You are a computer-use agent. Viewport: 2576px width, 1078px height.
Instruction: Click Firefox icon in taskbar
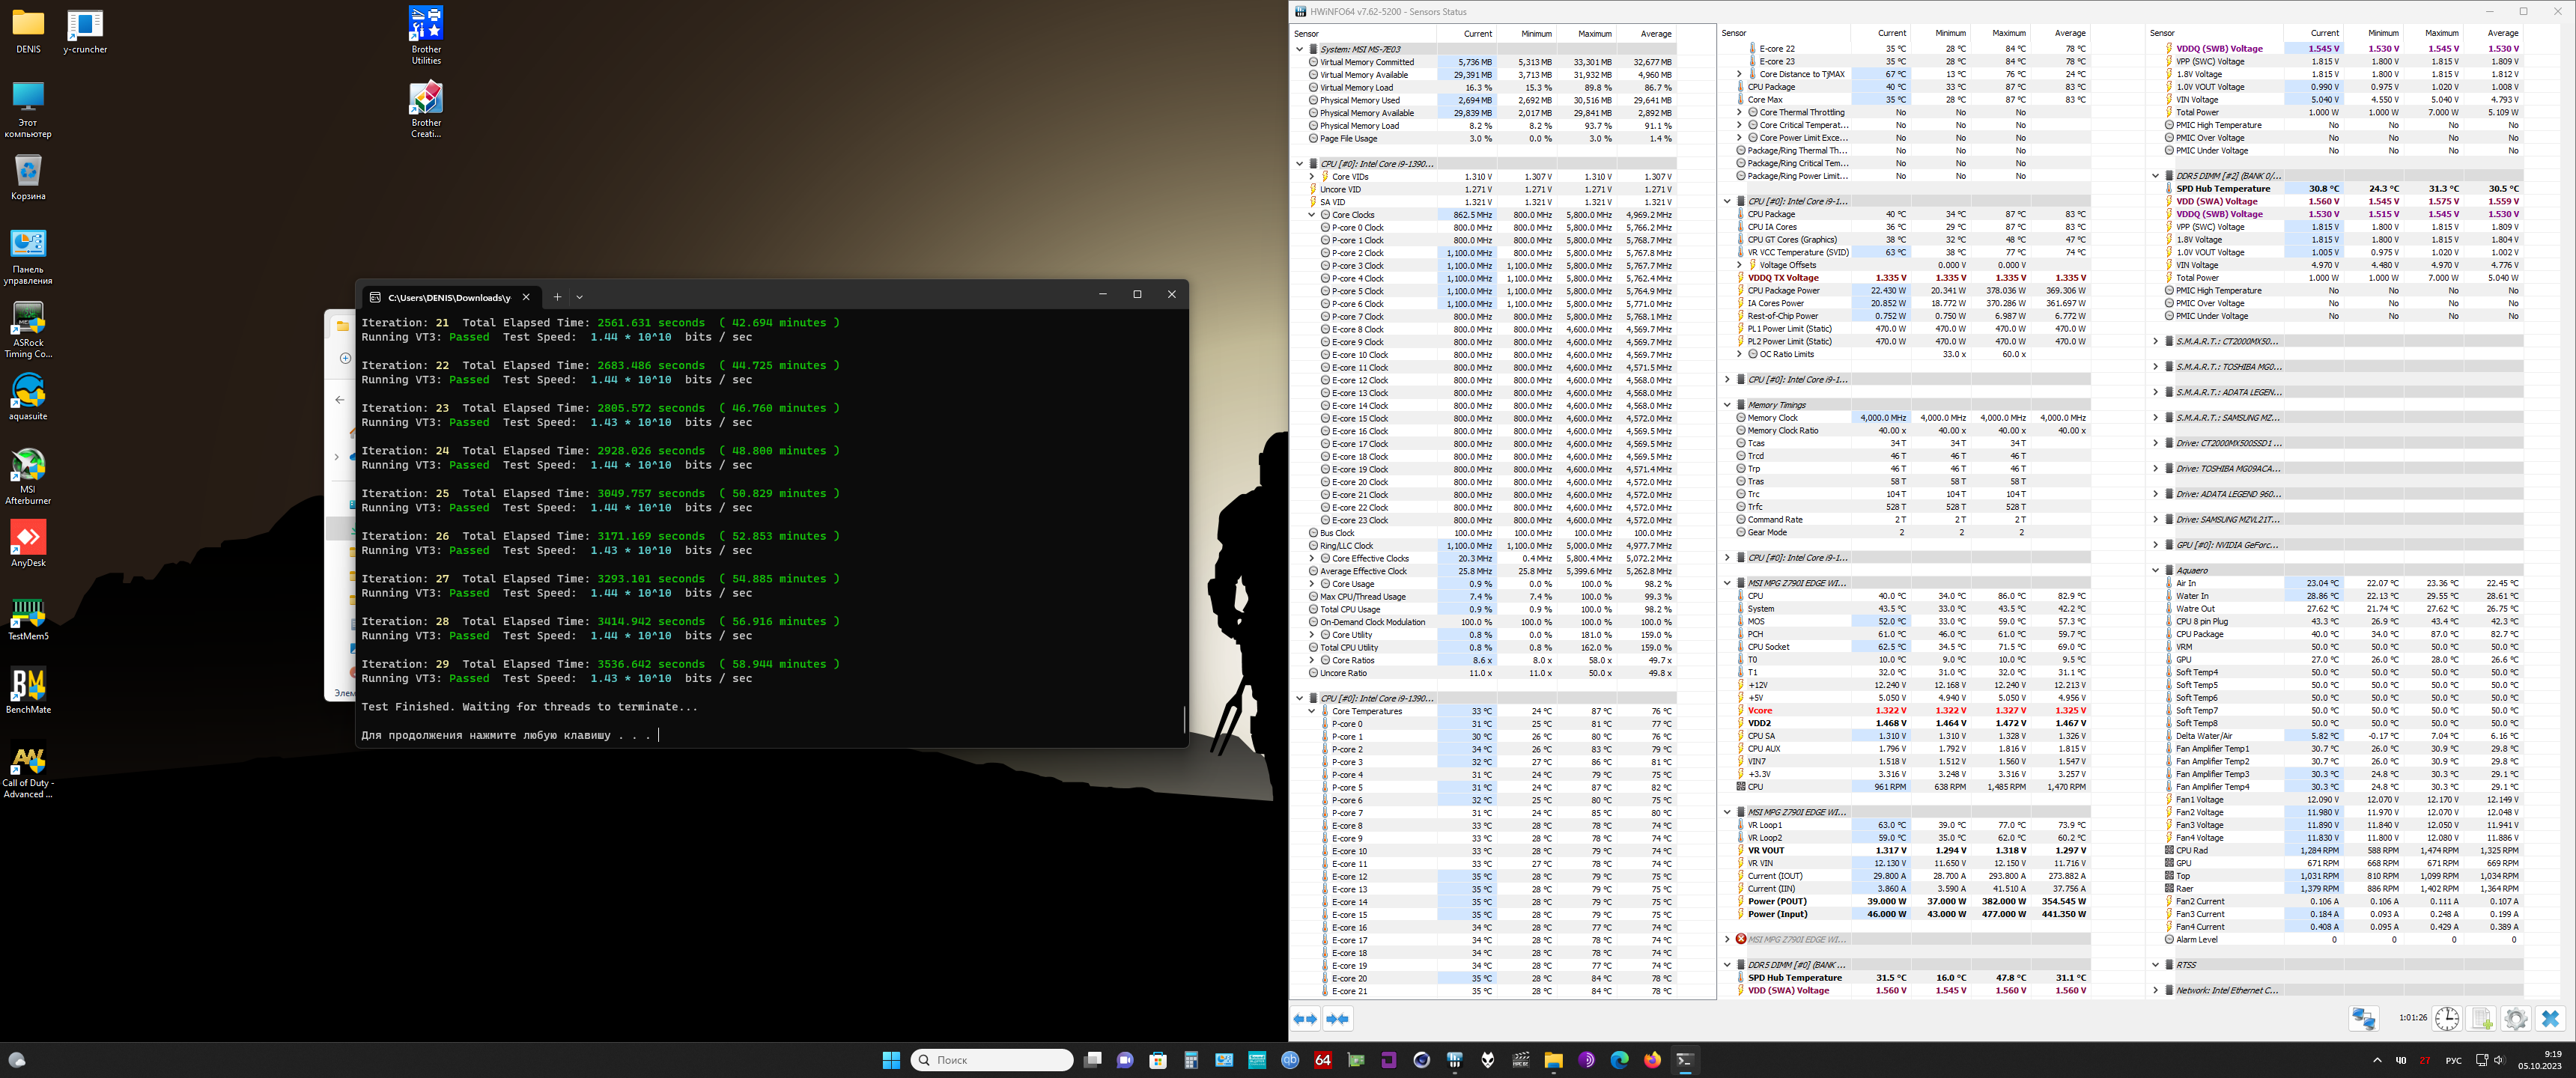tap(1652, 1060)
